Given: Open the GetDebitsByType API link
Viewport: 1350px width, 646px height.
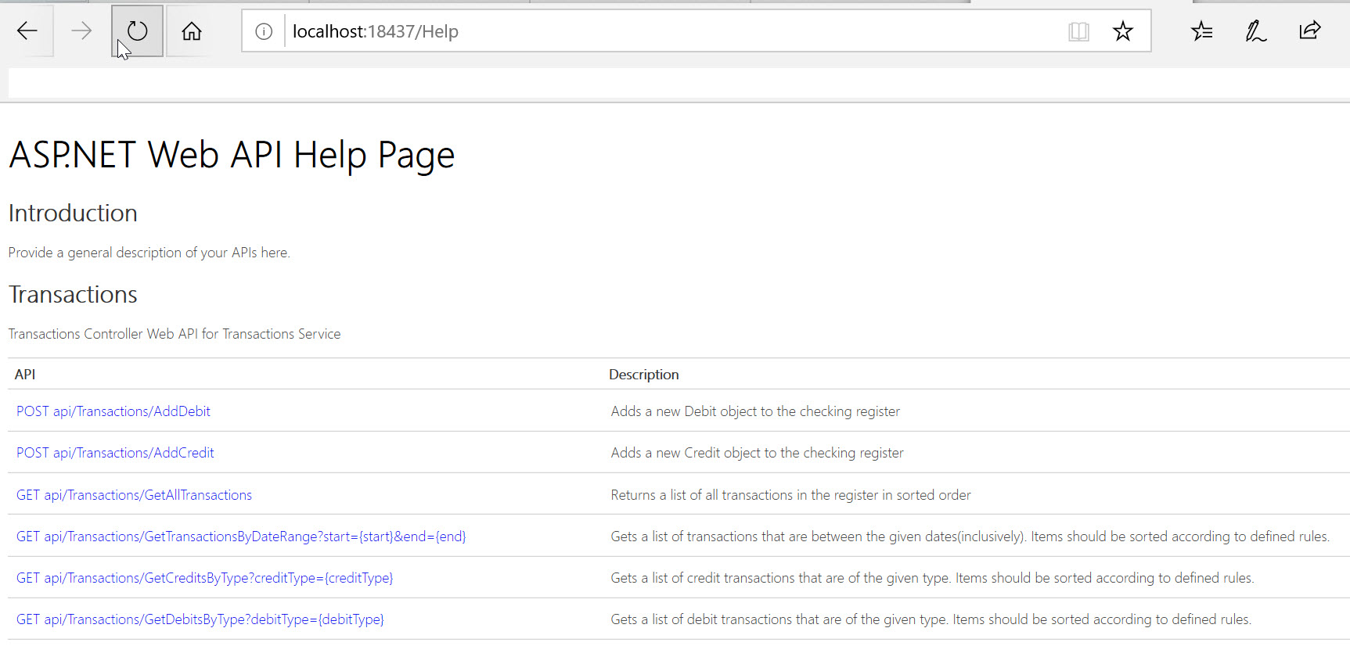Looking at the screenshot, I should tap(200, 619).
